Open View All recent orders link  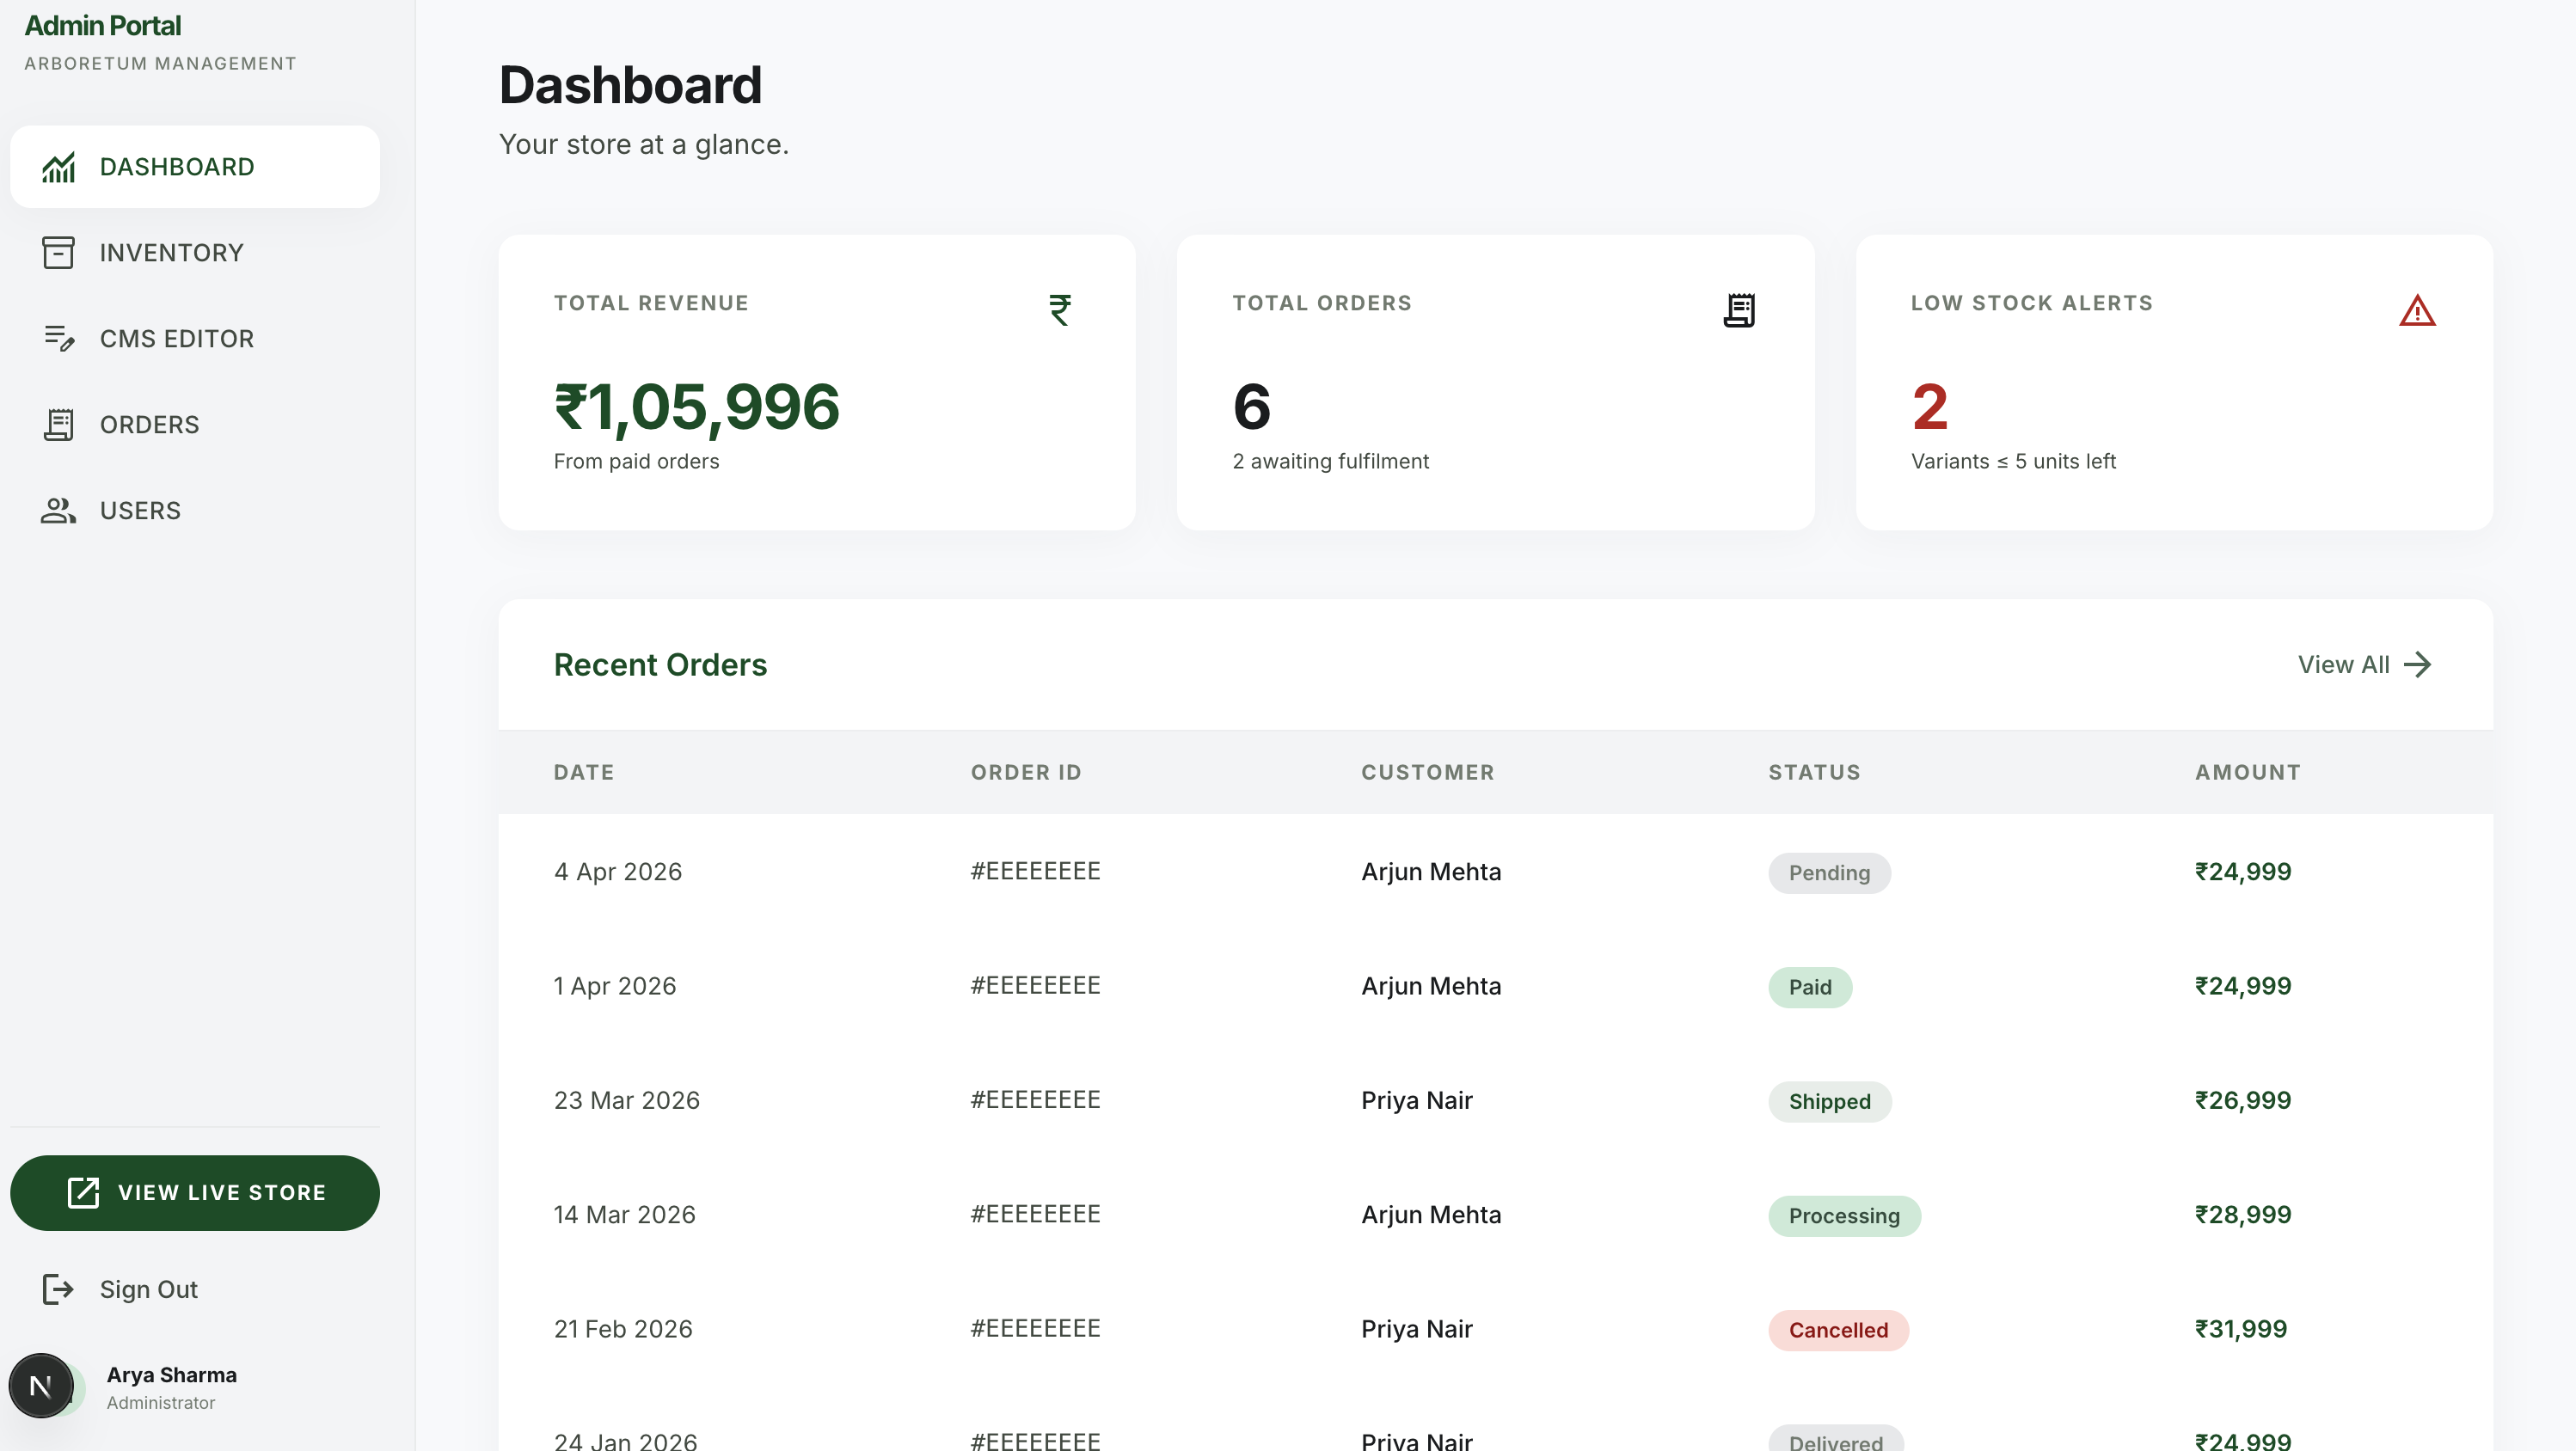tap(2365, 665)
